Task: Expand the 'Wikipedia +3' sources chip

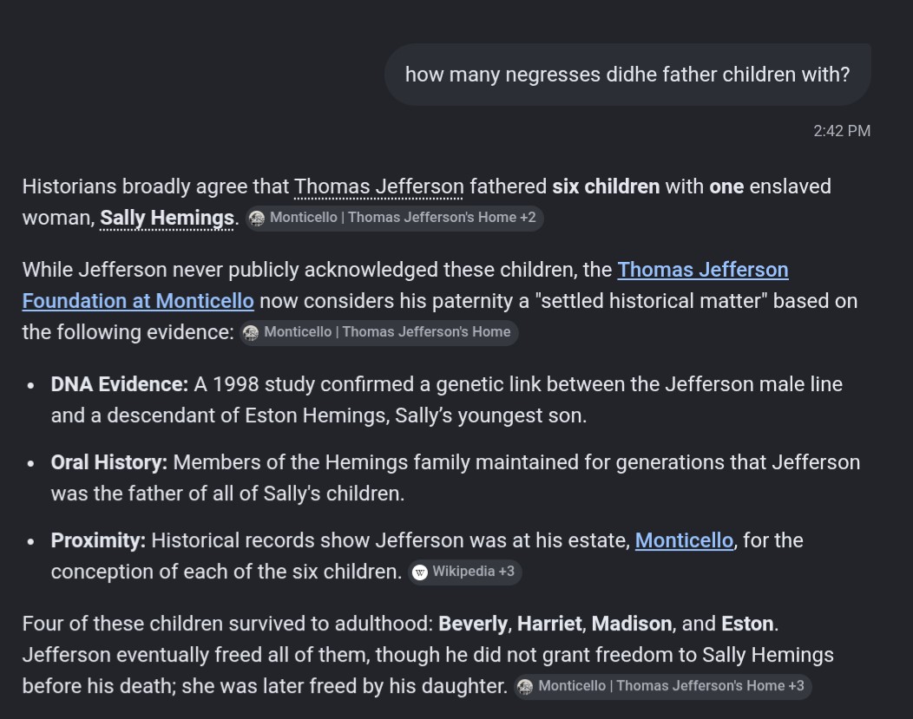Action: (x=464, y=572)
